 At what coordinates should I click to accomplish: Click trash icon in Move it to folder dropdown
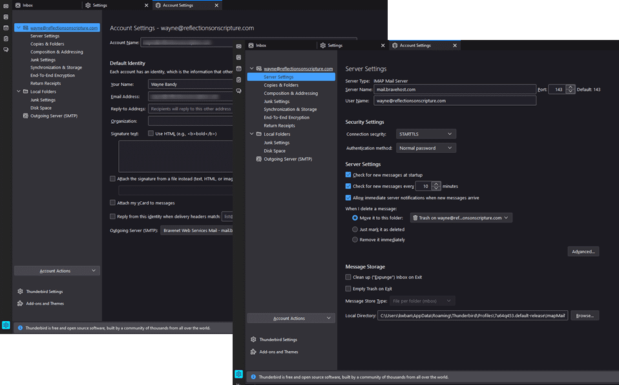pyautogui.click(x=415, y=217)
